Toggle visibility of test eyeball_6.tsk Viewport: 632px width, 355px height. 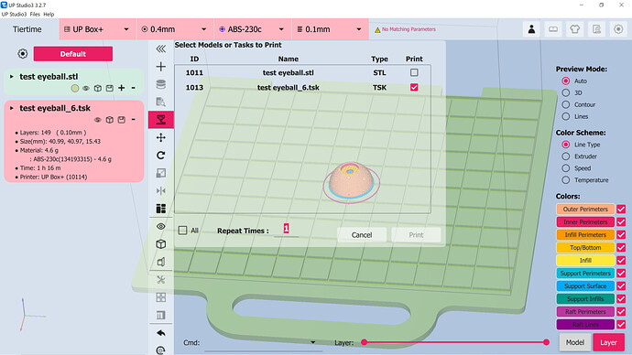(97, 120)
